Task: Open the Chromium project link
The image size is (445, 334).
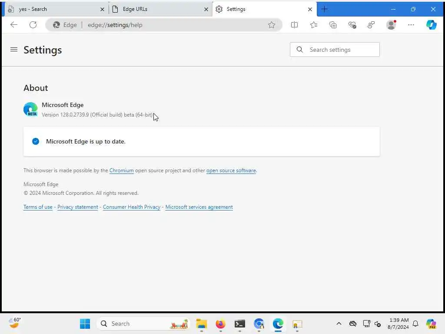Action: tap(122, 170)
